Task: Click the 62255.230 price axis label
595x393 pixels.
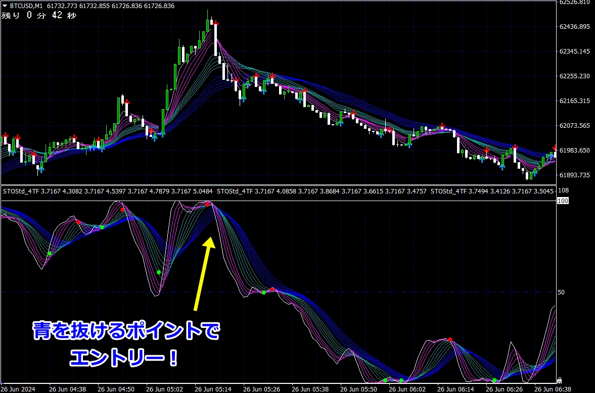Action: pyautogui.click(x=575, y=76)
